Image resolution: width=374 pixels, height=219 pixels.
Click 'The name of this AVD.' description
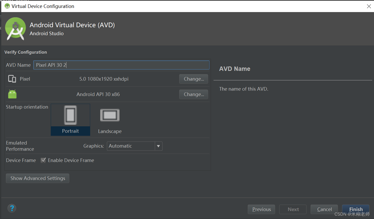[244, 89]
